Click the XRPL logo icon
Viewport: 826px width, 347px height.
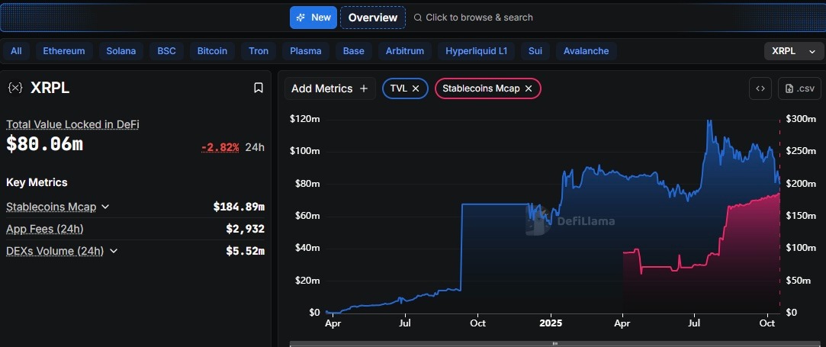pos(14,88)
